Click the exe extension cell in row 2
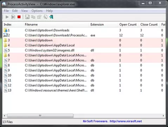This screenshot has width=168, height=127. (x=93, y=35)
